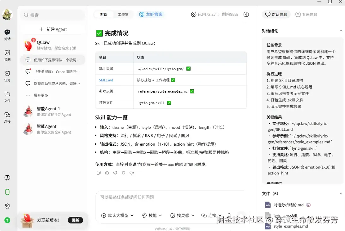
Task: Open the 技能 skills dropdown
Action: point(152,216)
